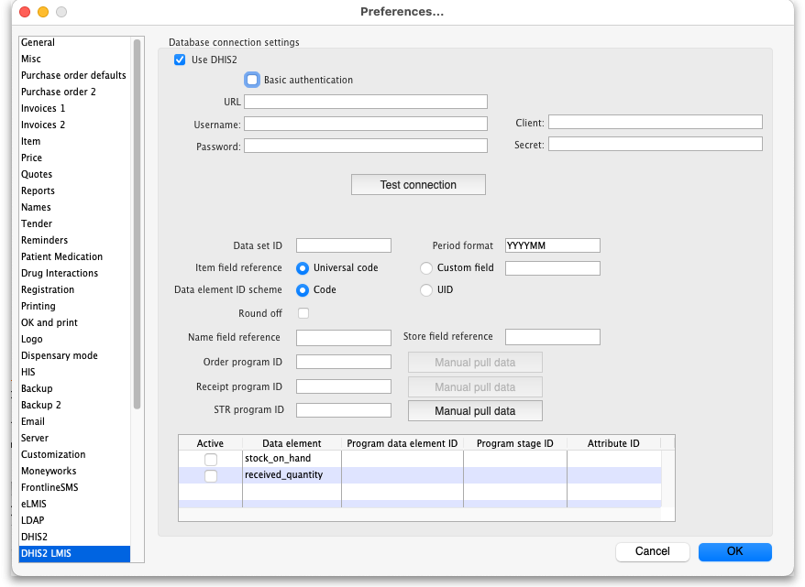Open the Backup 2 preferences section
The image size is (805, 587).
(x=41, y=406)
